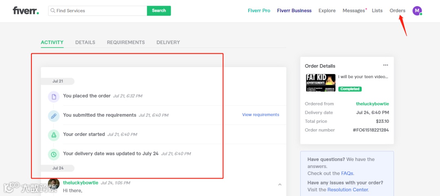The width and height of the screenshot is (440, 196).
Task: Open Messages in top navigation
Action: click(354, 11)
